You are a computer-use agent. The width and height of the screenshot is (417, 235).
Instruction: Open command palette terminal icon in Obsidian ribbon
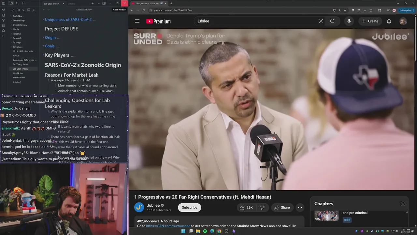(4, 36)
